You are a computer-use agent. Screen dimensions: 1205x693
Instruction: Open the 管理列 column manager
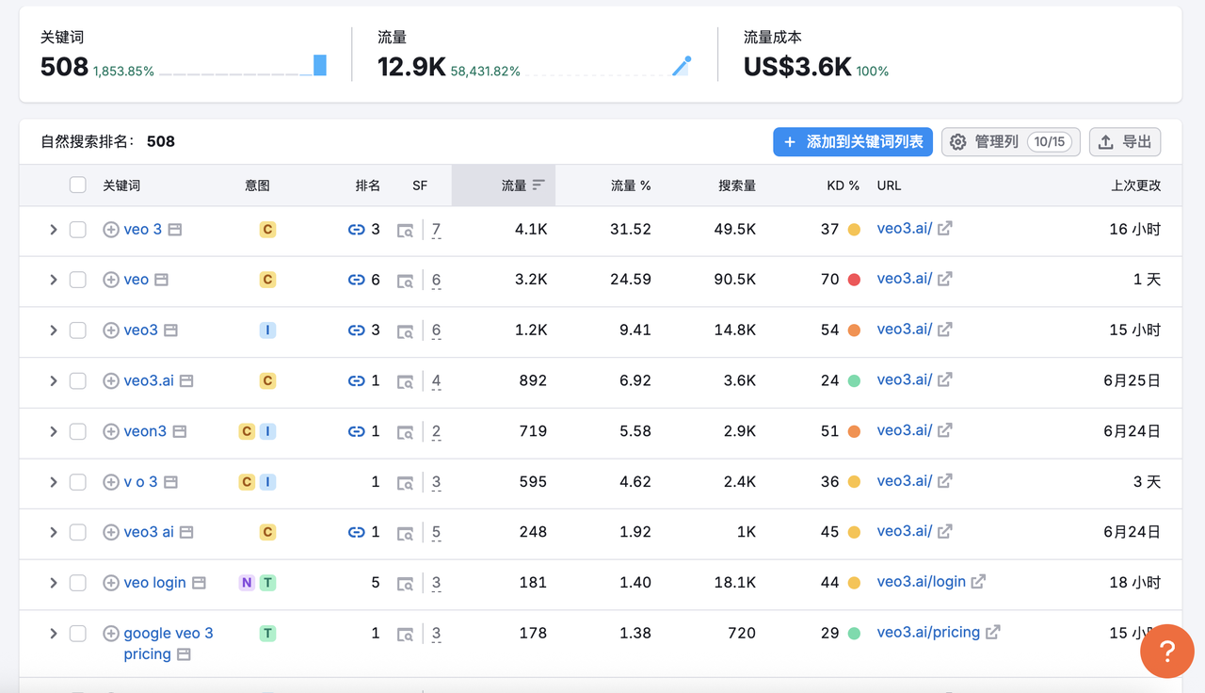1010,142
